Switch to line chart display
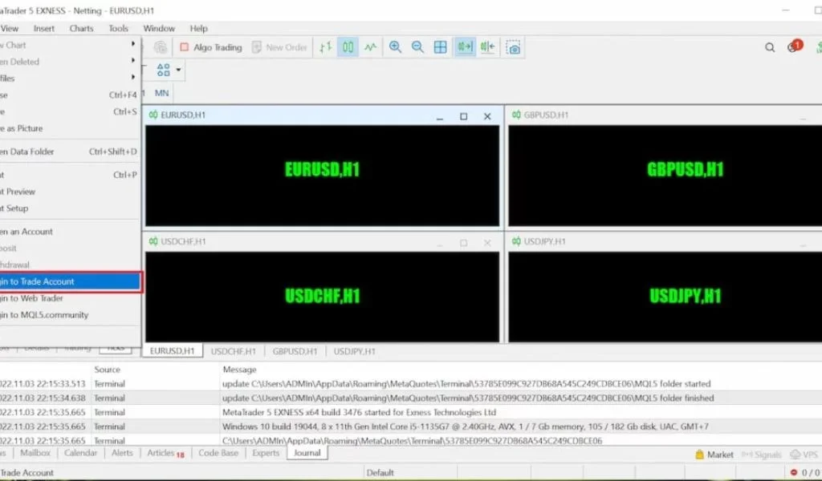 coord(370,47)
